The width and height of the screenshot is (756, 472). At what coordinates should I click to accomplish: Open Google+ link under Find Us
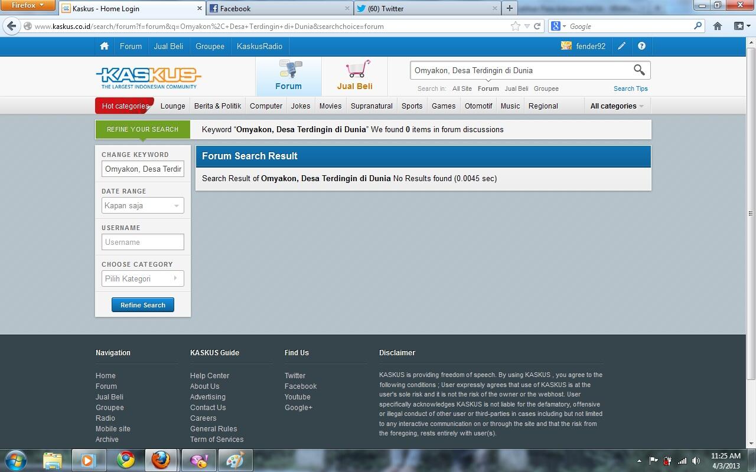pos(298,408)
